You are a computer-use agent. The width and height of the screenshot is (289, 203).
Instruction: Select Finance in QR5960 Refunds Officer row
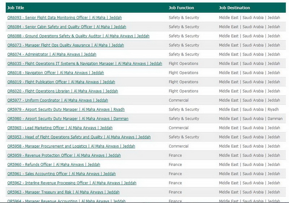point(175,164)
